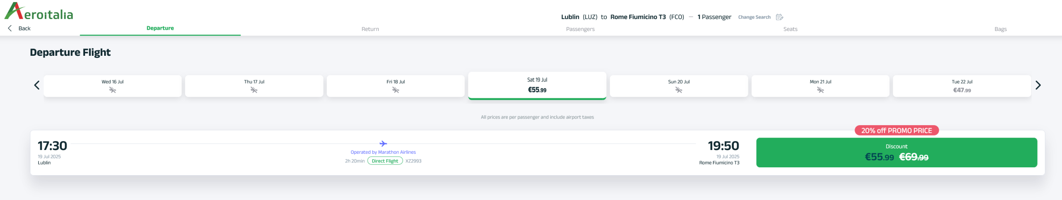Open the Bags step tab
Image resolution: width=1062 pixels, height=200 pixels.
coord(1001,29)
